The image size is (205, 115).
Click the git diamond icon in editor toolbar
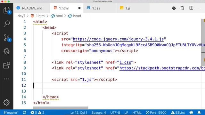(x=174, y=8)
